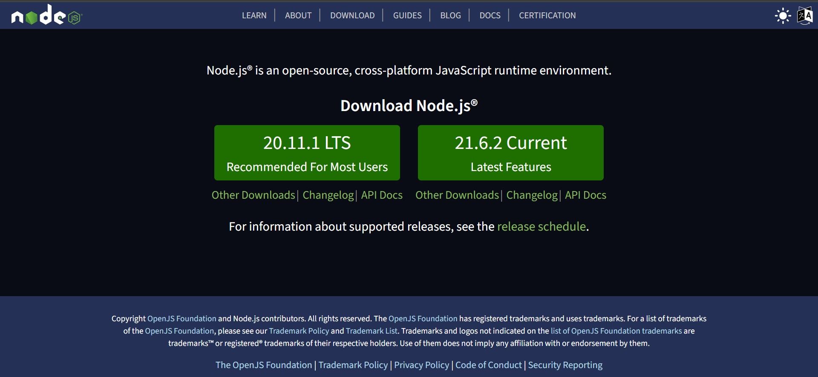The height and width of the screenshot is (377, 818).
Task: Click the Node.js logo in header
Action: [46, 15]
